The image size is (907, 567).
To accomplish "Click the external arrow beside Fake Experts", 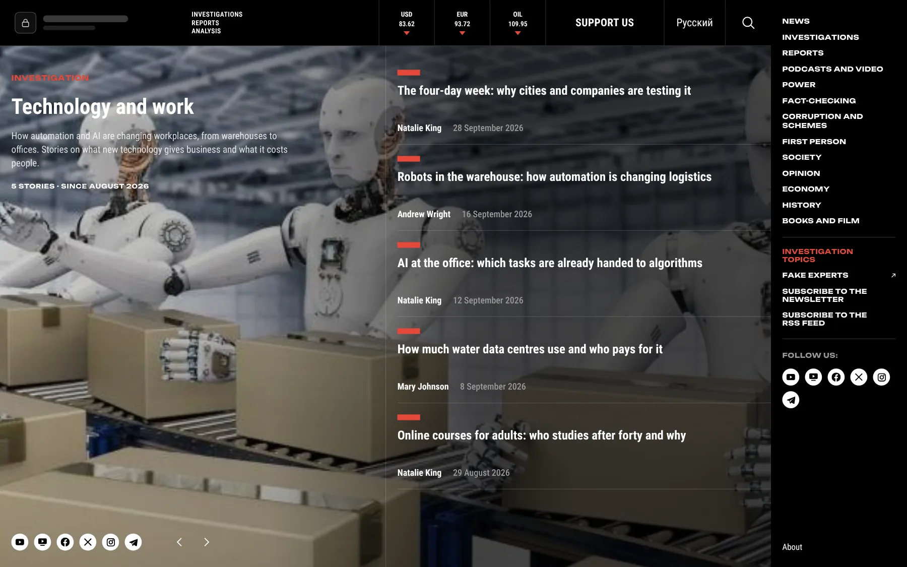I will (x=893, y=275).
